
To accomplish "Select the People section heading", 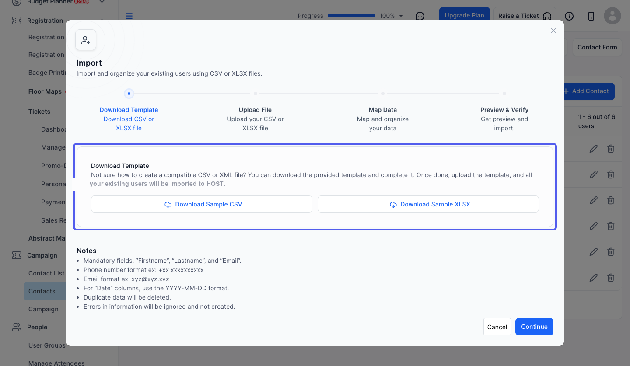I will pos(37,327).
